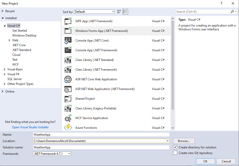Viewport: 239px width, 166px height.
Task: Click the Search (Ctrl+E) box
Action: pyautogui.click(x=203, y=12)
